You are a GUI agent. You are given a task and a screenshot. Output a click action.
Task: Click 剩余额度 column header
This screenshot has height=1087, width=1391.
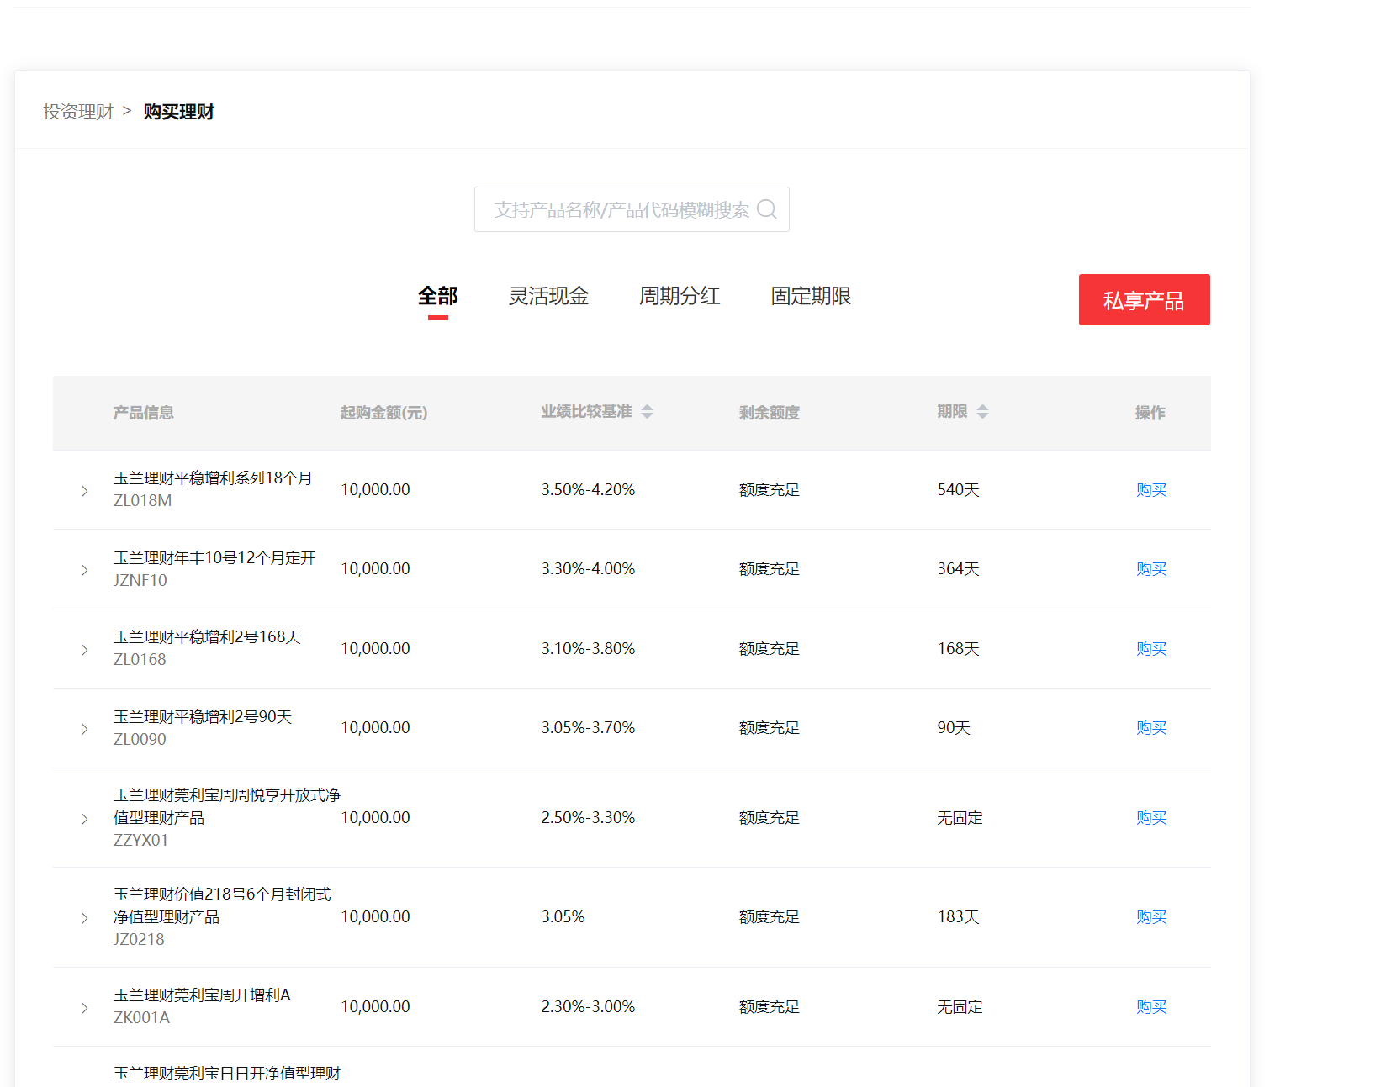tap(770, 413)
